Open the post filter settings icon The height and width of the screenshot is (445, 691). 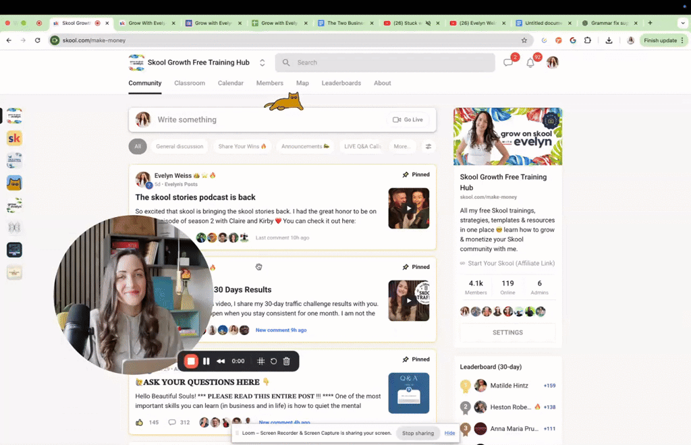(x=428, y=146)
